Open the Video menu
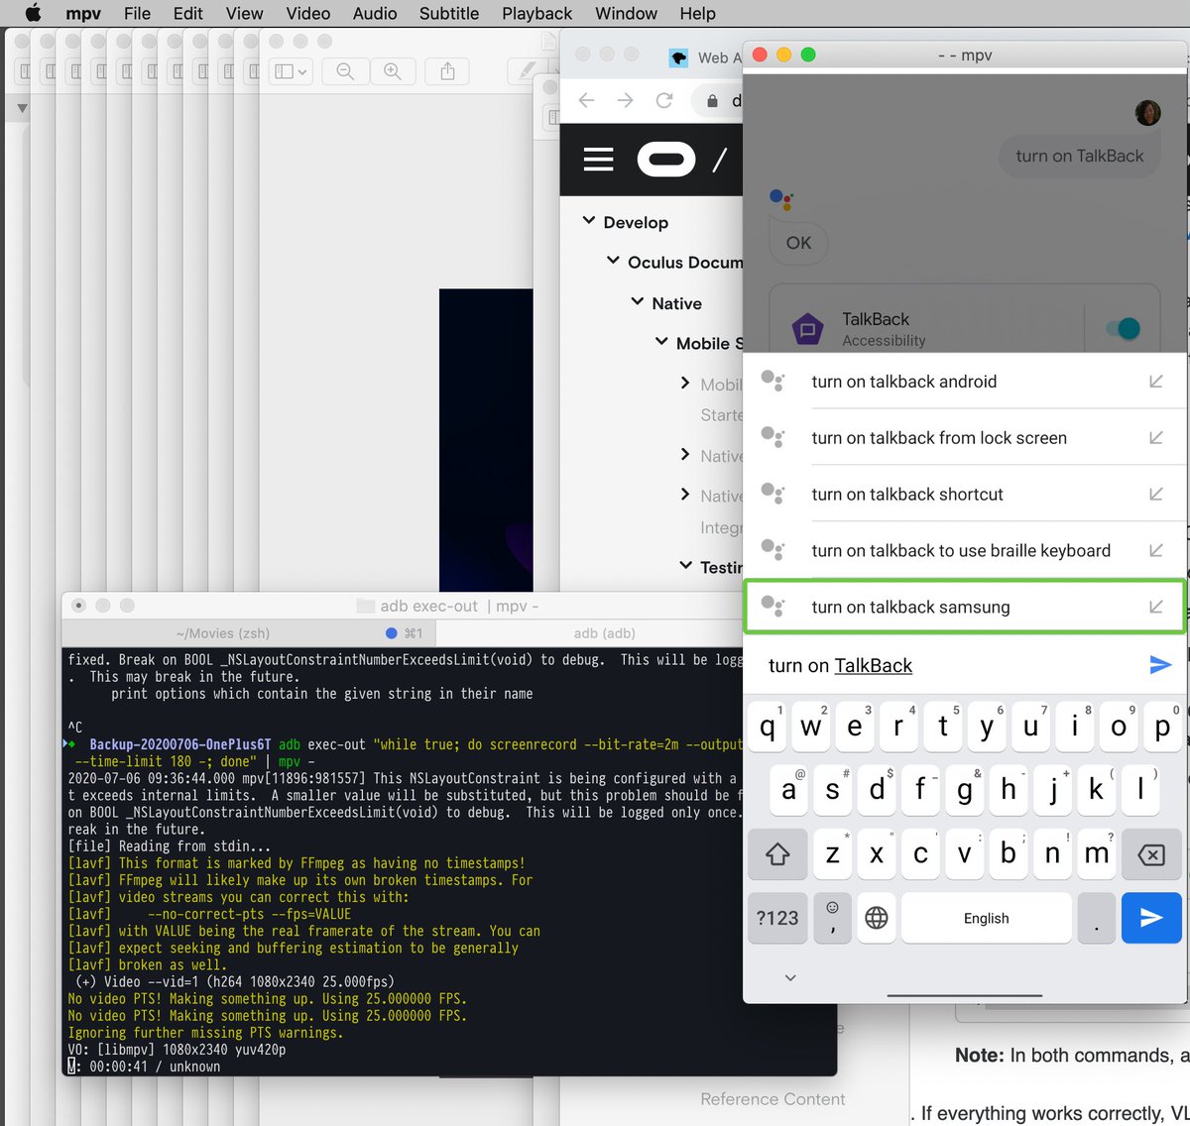Screen dimensions: 1190x1126 (307, 13)
